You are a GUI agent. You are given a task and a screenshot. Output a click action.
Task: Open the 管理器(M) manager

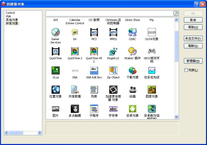tap(193, 61)
